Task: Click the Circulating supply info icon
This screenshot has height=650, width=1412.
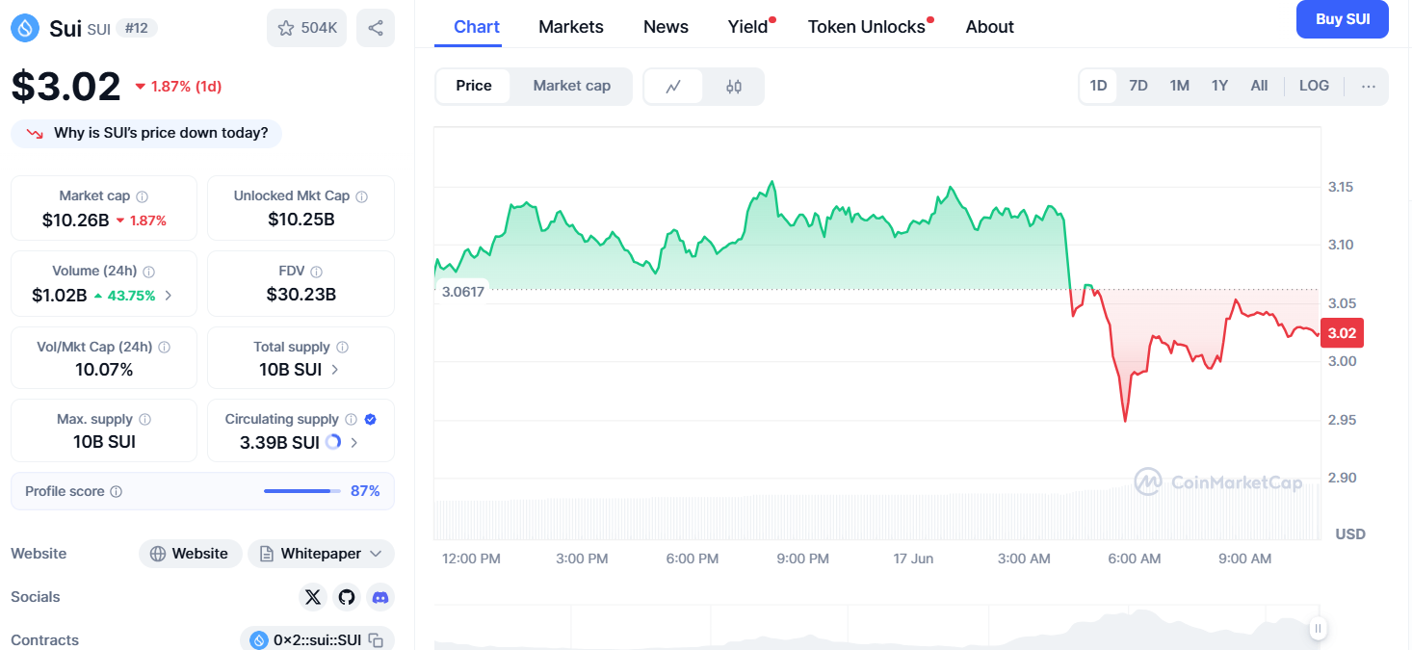Action: coord(352,420)
